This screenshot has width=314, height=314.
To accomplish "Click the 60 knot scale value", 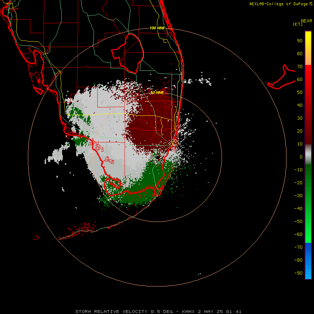I will [300, 79].
